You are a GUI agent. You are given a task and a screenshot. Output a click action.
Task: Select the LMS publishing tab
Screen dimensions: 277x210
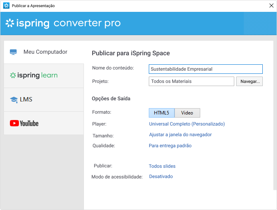[44, 100]
